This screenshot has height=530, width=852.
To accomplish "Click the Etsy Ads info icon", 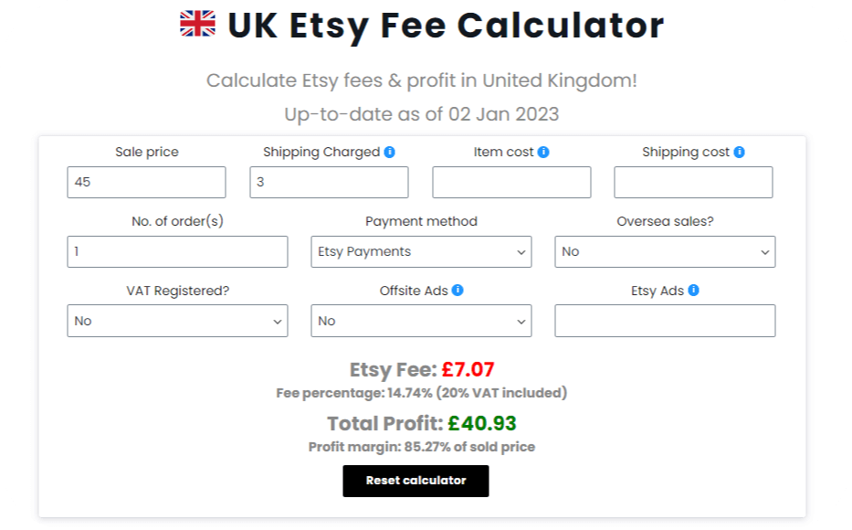I will [x=691, y=291].
